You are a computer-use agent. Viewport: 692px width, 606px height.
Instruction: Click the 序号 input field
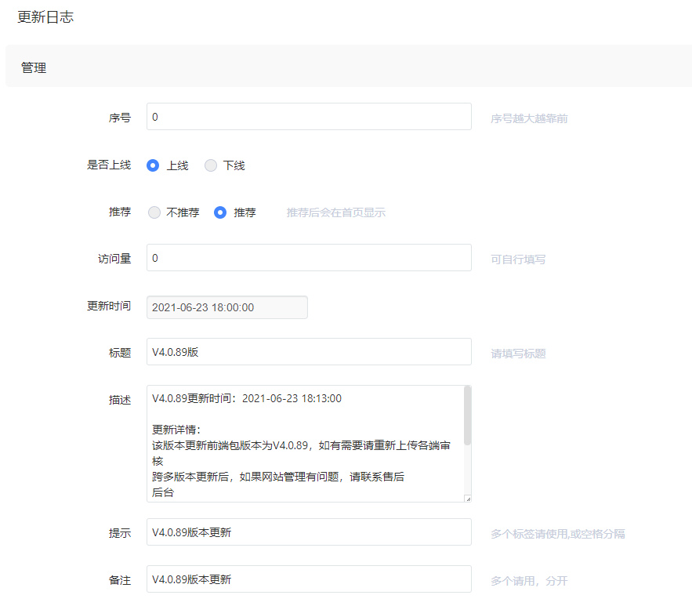coord(309,117)
